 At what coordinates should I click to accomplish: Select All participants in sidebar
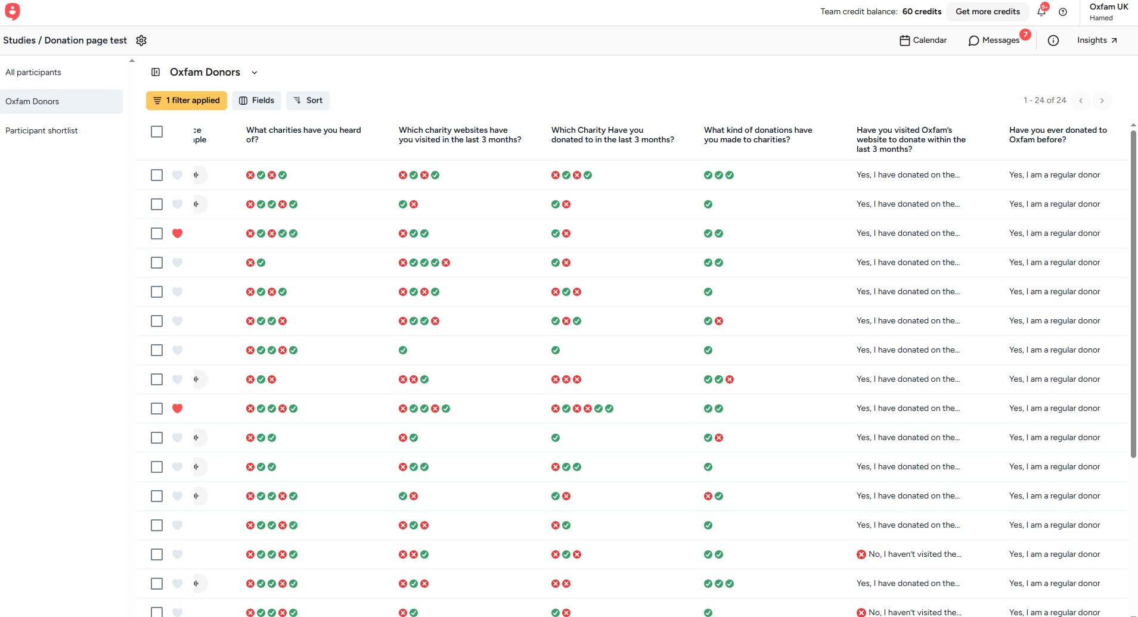(33, 72)
